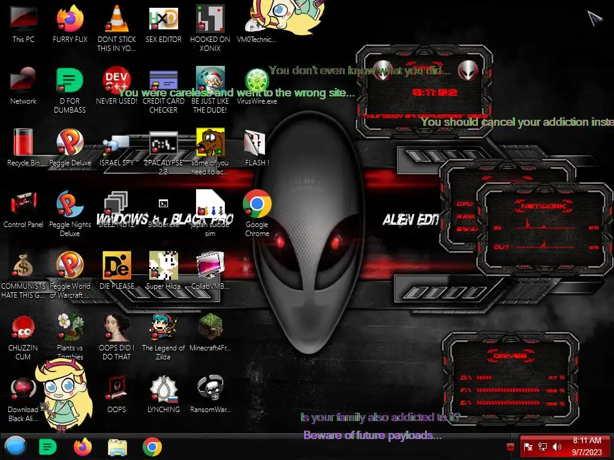Click the VLC cone shortcut icon
Viewport: 614px width, 460px height.
[x=117, y=19]
